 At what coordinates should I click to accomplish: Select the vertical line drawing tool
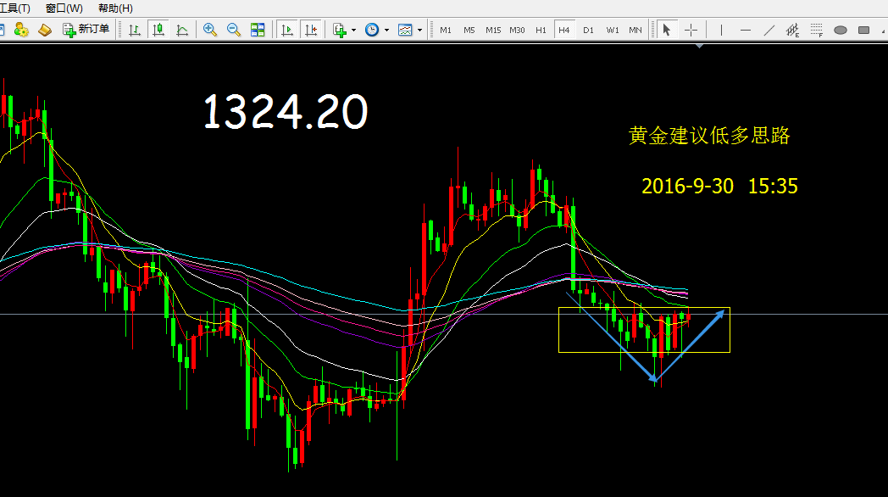click(721, 30)
